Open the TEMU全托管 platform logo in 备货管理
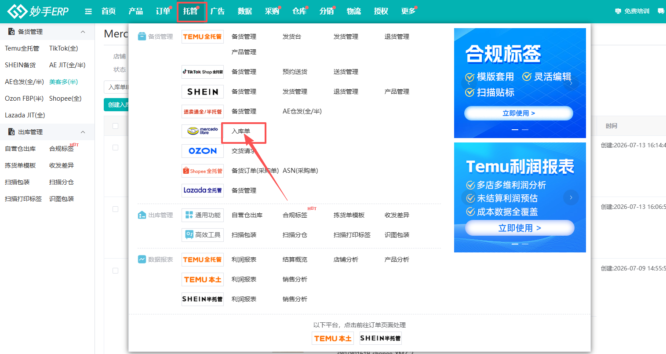 click(203, 36)
